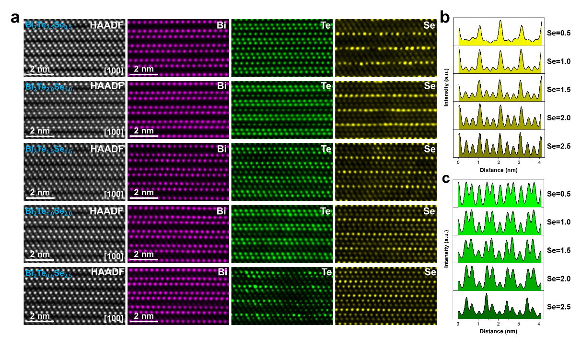This screenshot has width=581, height=337.
Task: Click the brightest green intensity line profile
Action: pyautogui.click(x=500, y=197)
